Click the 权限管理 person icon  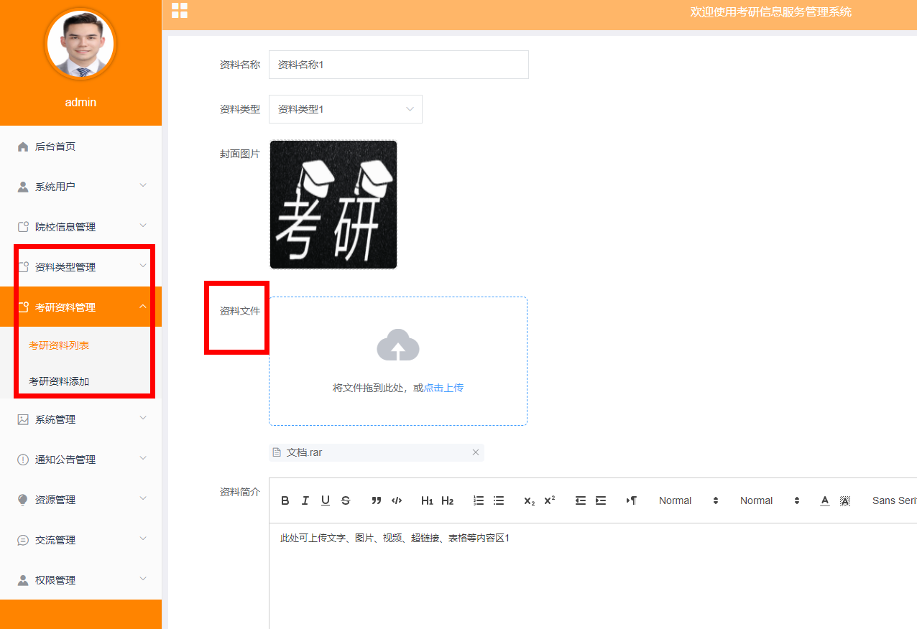(23, 580)
